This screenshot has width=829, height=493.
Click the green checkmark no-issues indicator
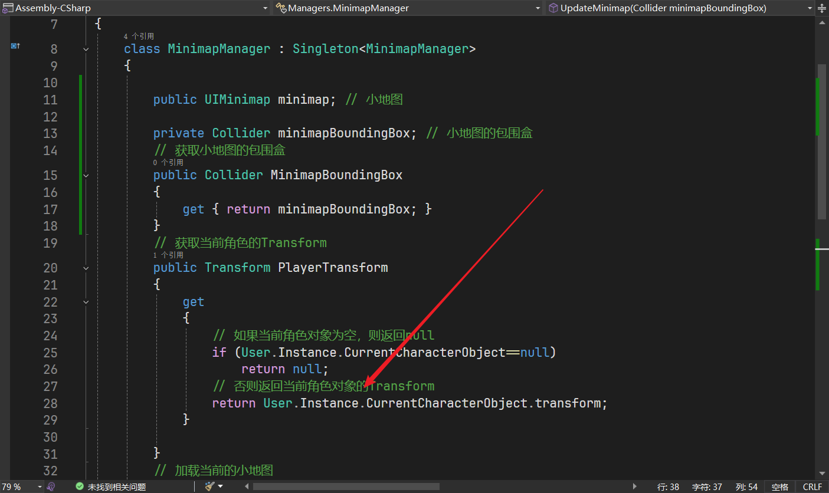80,487
